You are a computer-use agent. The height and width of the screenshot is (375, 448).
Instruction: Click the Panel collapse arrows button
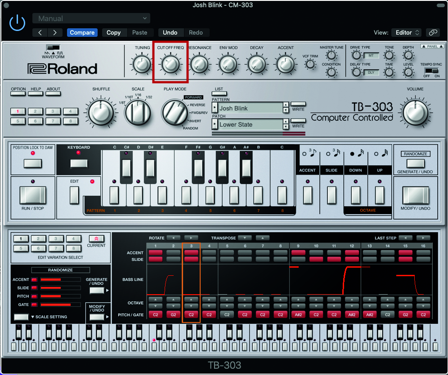coord(432,46)
